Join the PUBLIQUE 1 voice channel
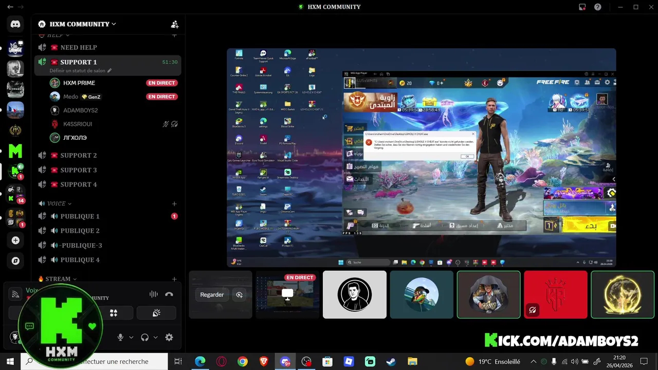The width and height of the screenshot is (658, 370). tap(107, 216)
